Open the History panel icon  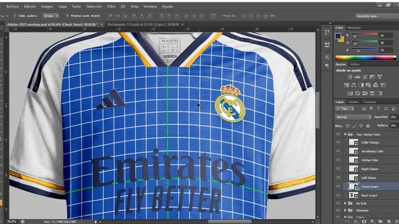click(x=327, y=32)
